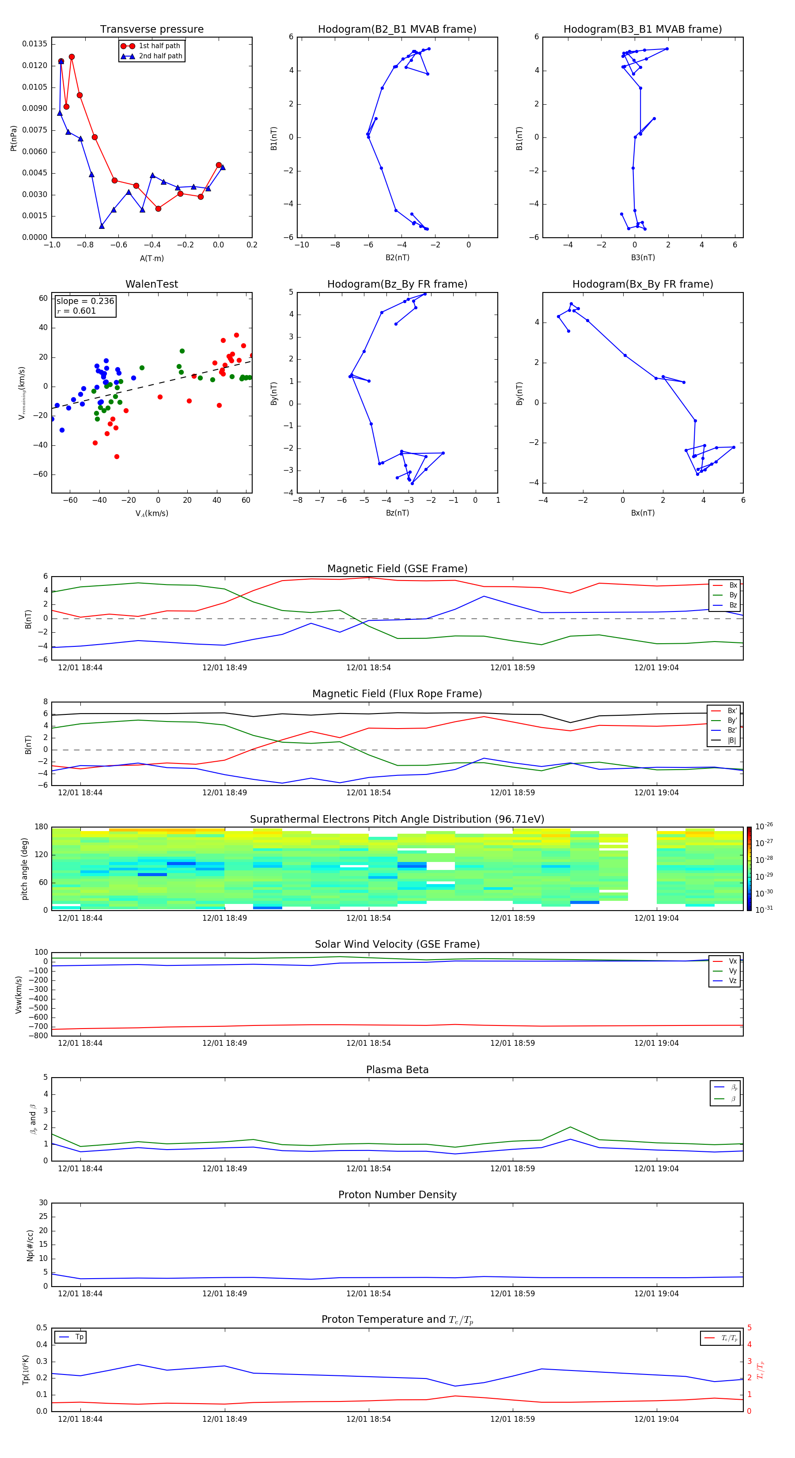
Task: Click the By legend entry in GSE panel
Action: [x=725, y=595]
